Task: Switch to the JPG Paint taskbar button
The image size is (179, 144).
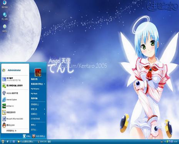Action: [44, 142]
